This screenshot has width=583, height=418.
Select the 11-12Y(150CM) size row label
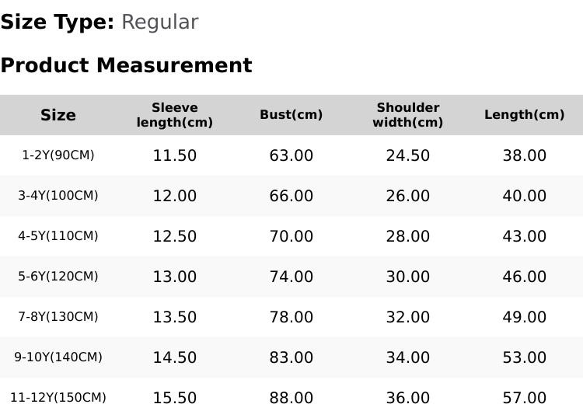(x=58, y=398)
